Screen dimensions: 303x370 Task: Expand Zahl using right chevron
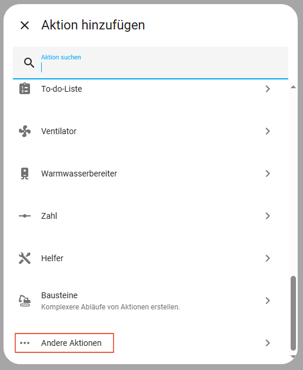267,216
